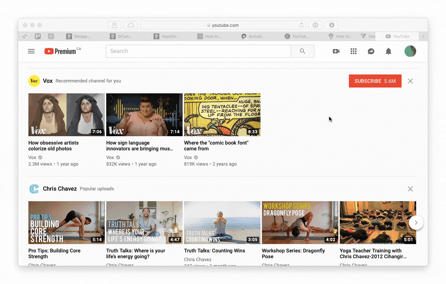Open the Chris Chavez channel name link
The height and width of the screenshot is (284, 446).
pyautogui.click(x=60, y=189)
